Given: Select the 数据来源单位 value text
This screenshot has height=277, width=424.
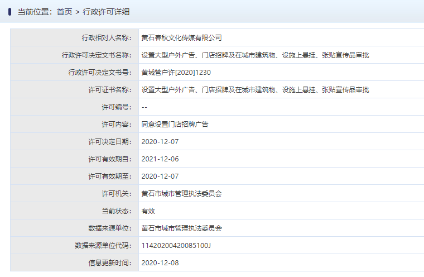Looking at the screenshot, I should pos(181,228).
